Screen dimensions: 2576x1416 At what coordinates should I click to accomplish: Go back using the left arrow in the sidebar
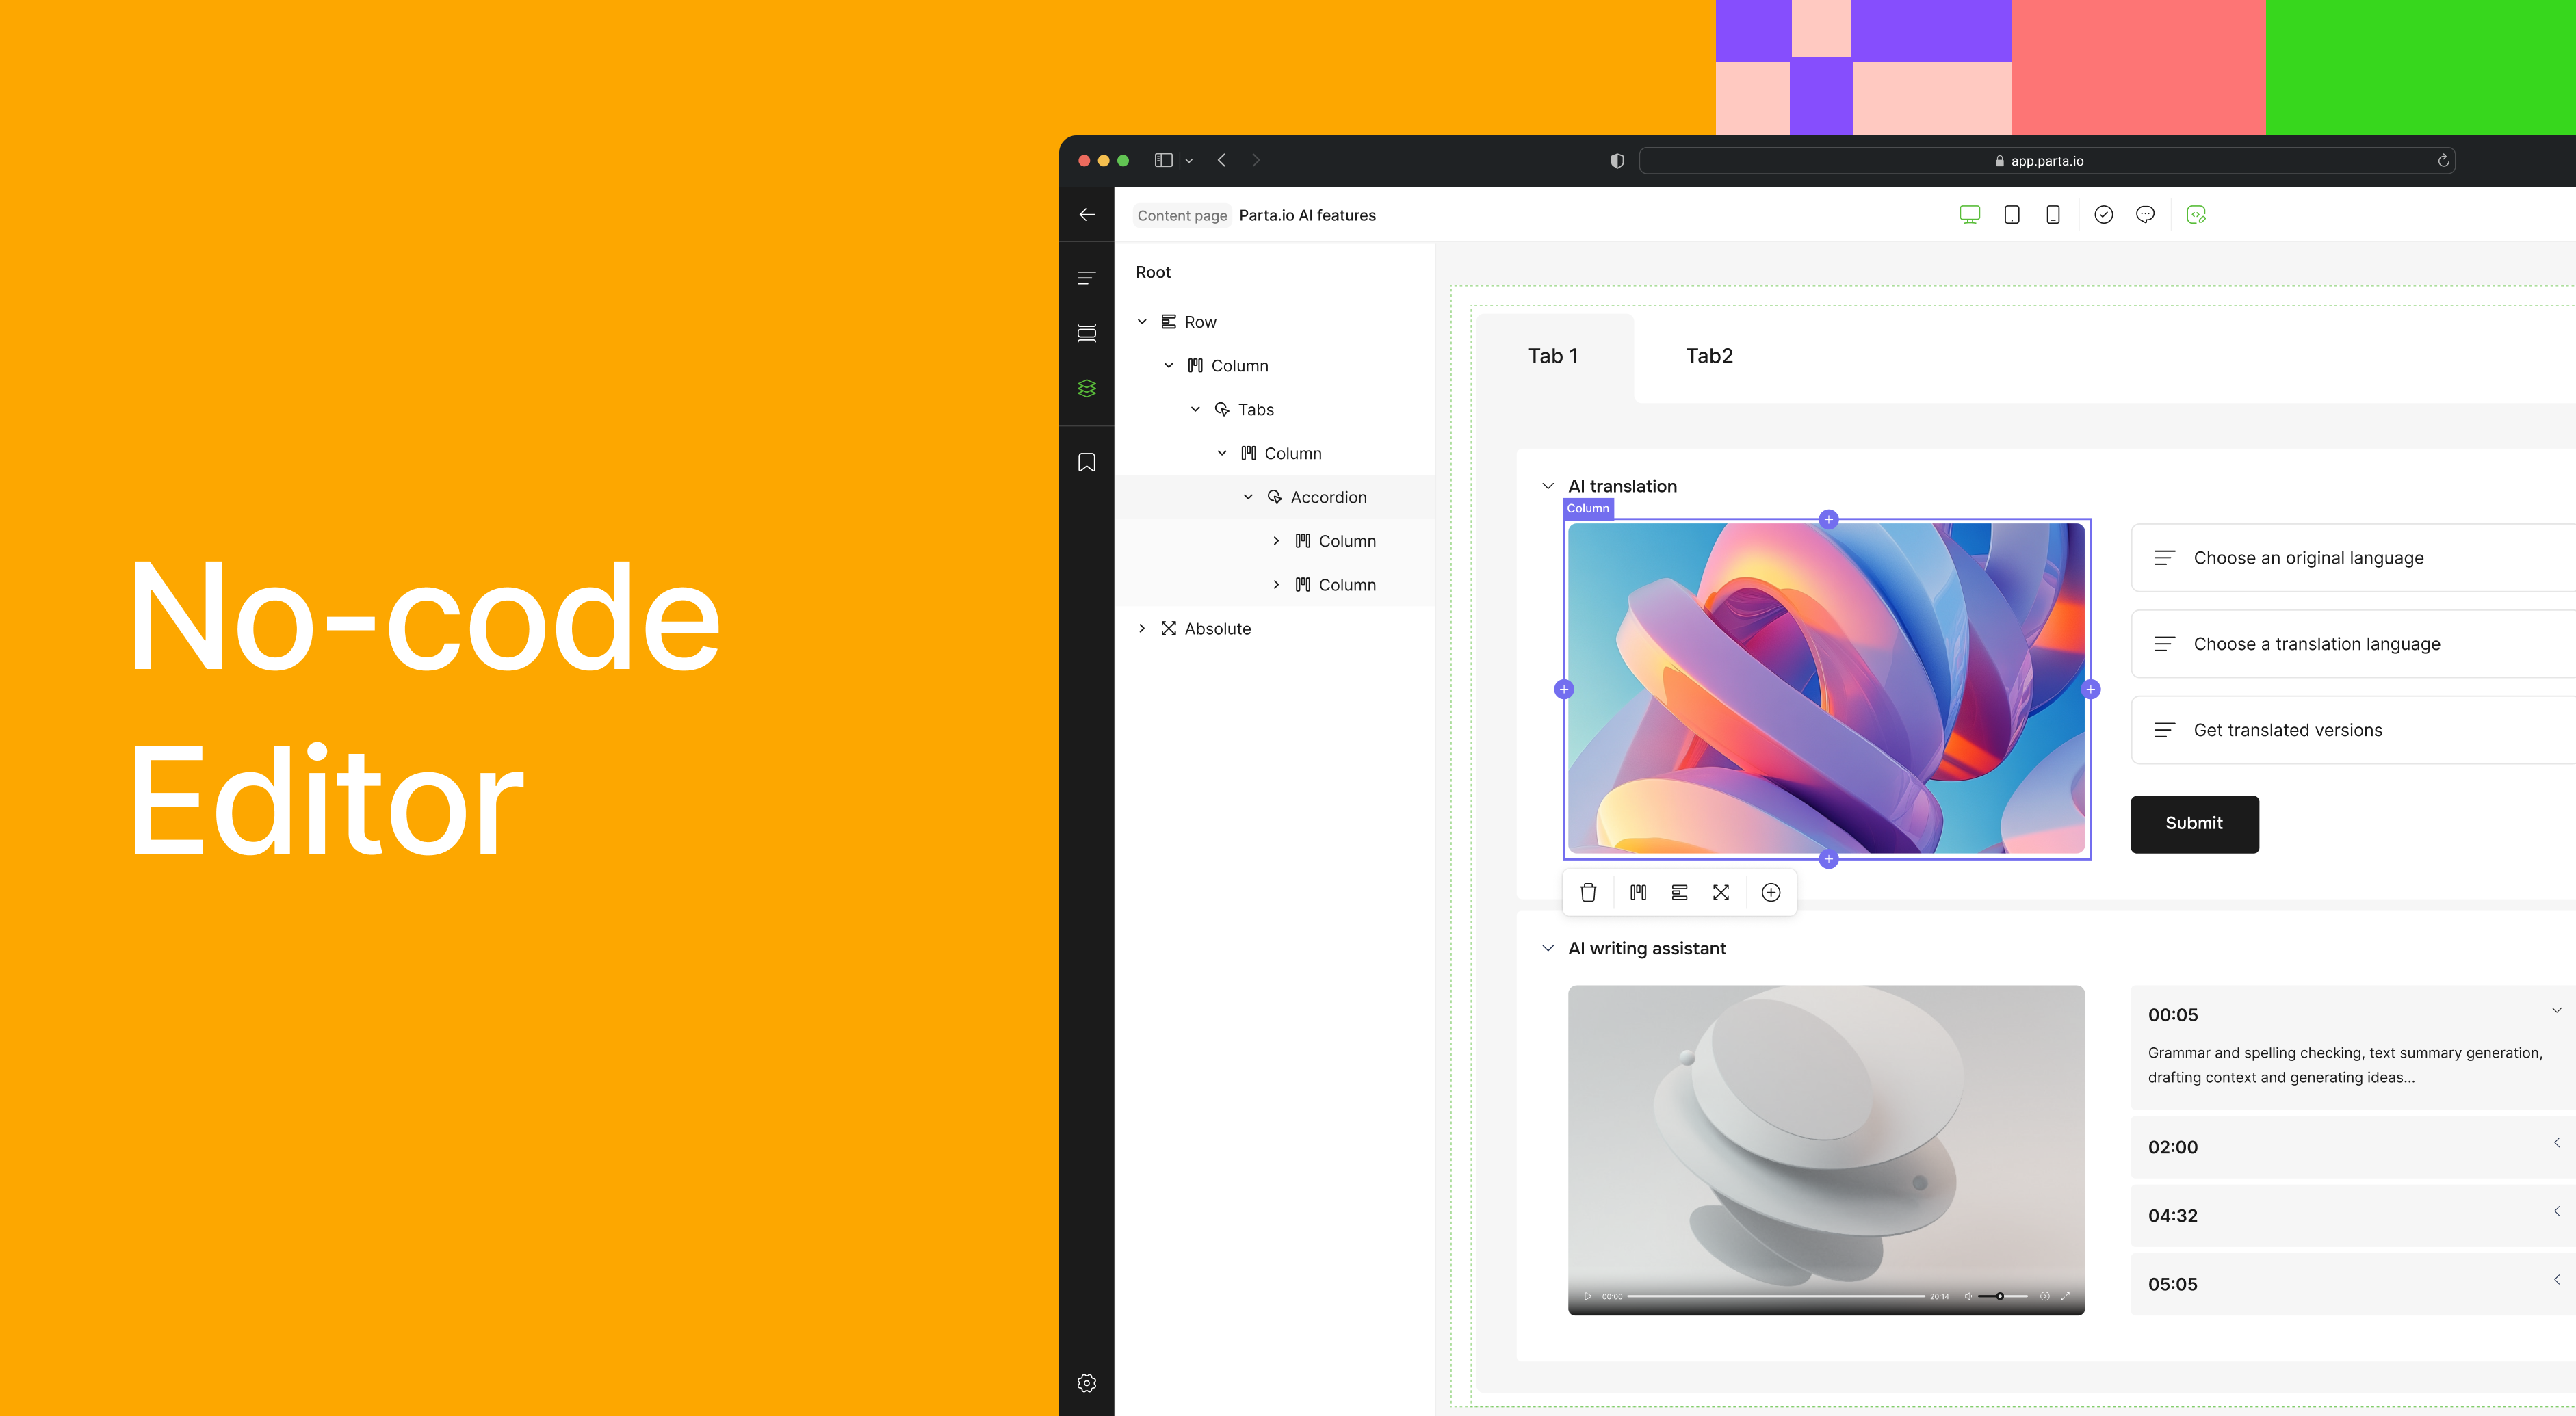coord(1086,215)
